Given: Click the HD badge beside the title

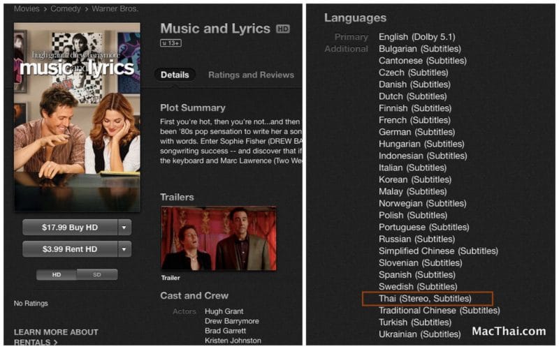Looking at the screenshot, I should (283, 29).
